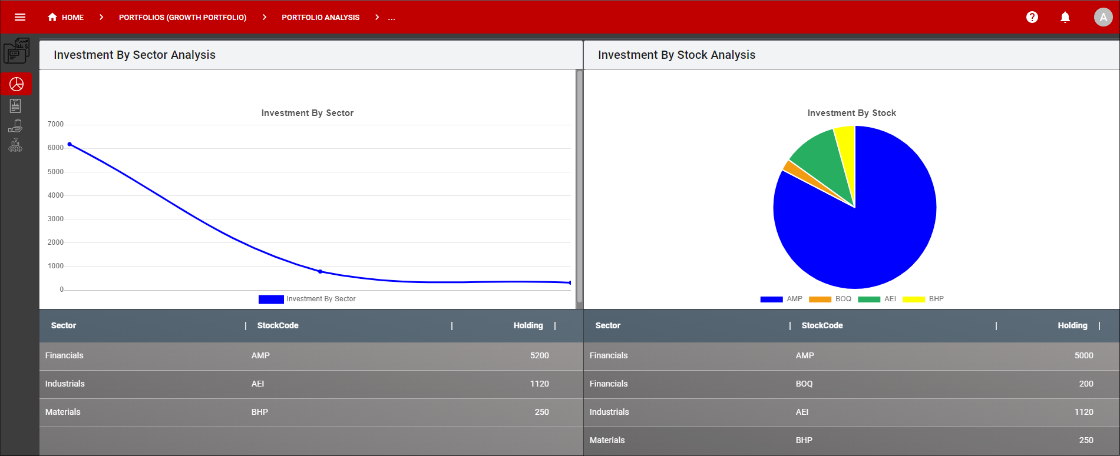The image size is (1120, 456).
Task: Go to Portfolio Analysis breadcrumb
Action: point(321,18)
